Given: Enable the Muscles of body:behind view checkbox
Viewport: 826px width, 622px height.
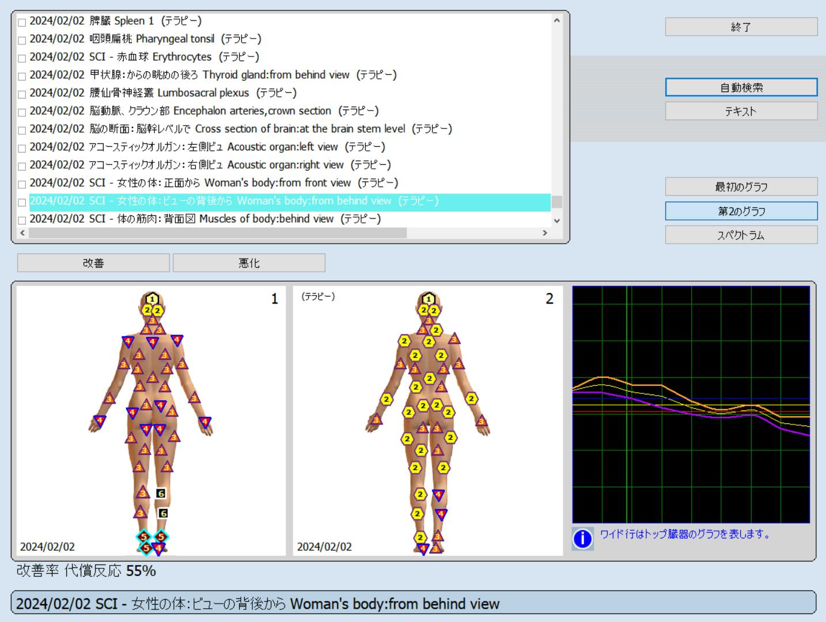Looking at the screenshot, I should point(22,221).
